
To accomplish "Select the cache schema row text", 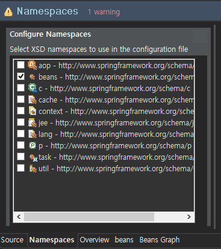I will coord(116,100).
